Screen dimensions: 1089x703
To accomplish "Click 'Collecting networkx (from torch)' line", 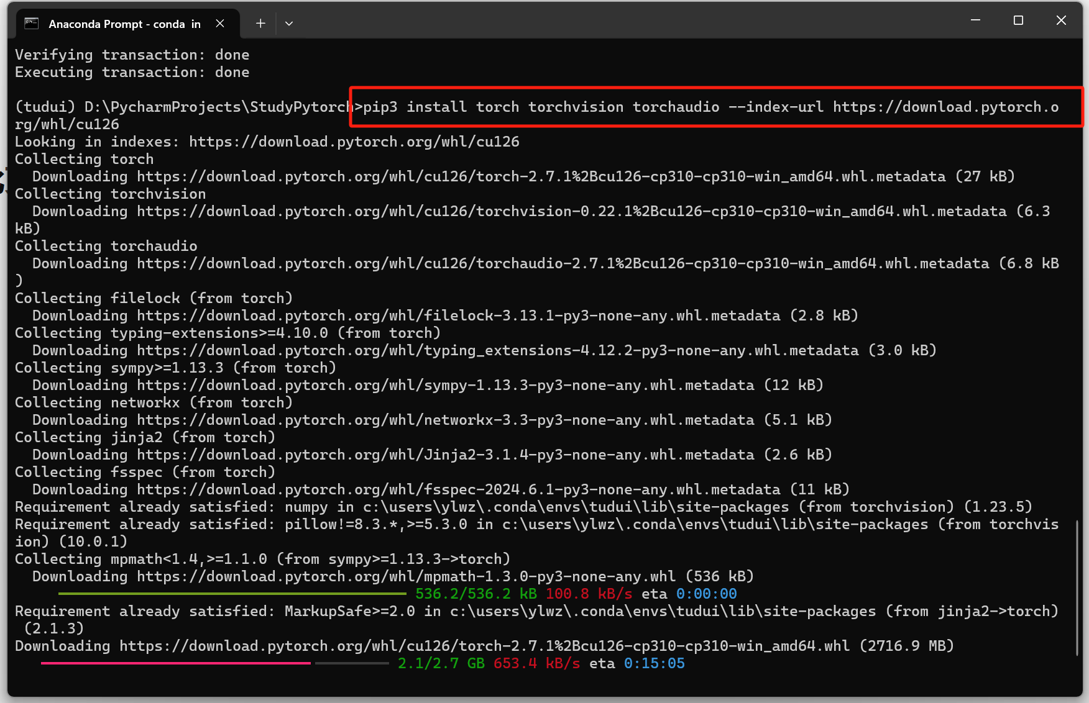I will tap(154, 402).
